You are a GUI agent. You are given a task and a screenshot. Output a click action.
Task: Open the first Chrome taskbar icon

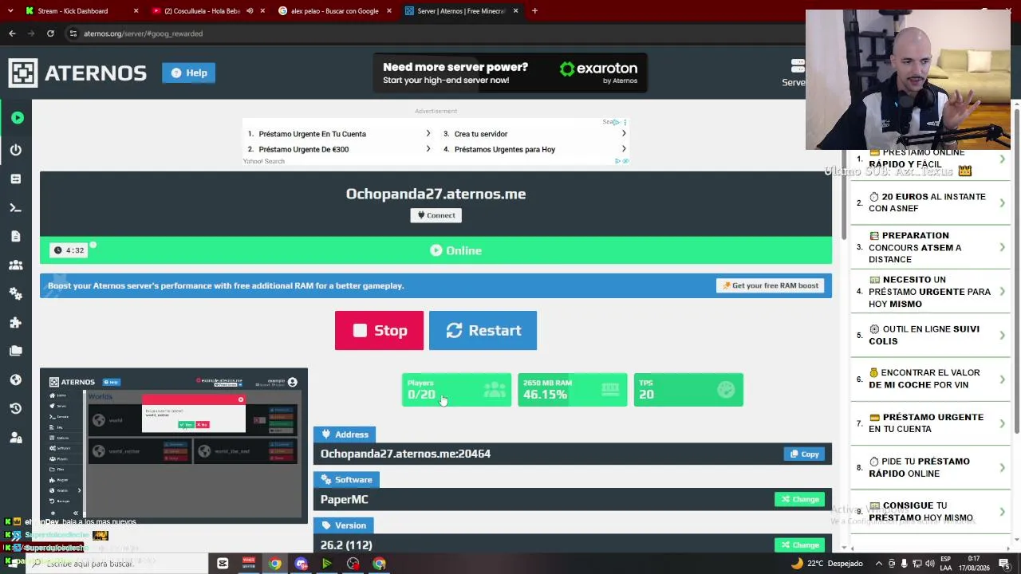(x=275, y=564)
